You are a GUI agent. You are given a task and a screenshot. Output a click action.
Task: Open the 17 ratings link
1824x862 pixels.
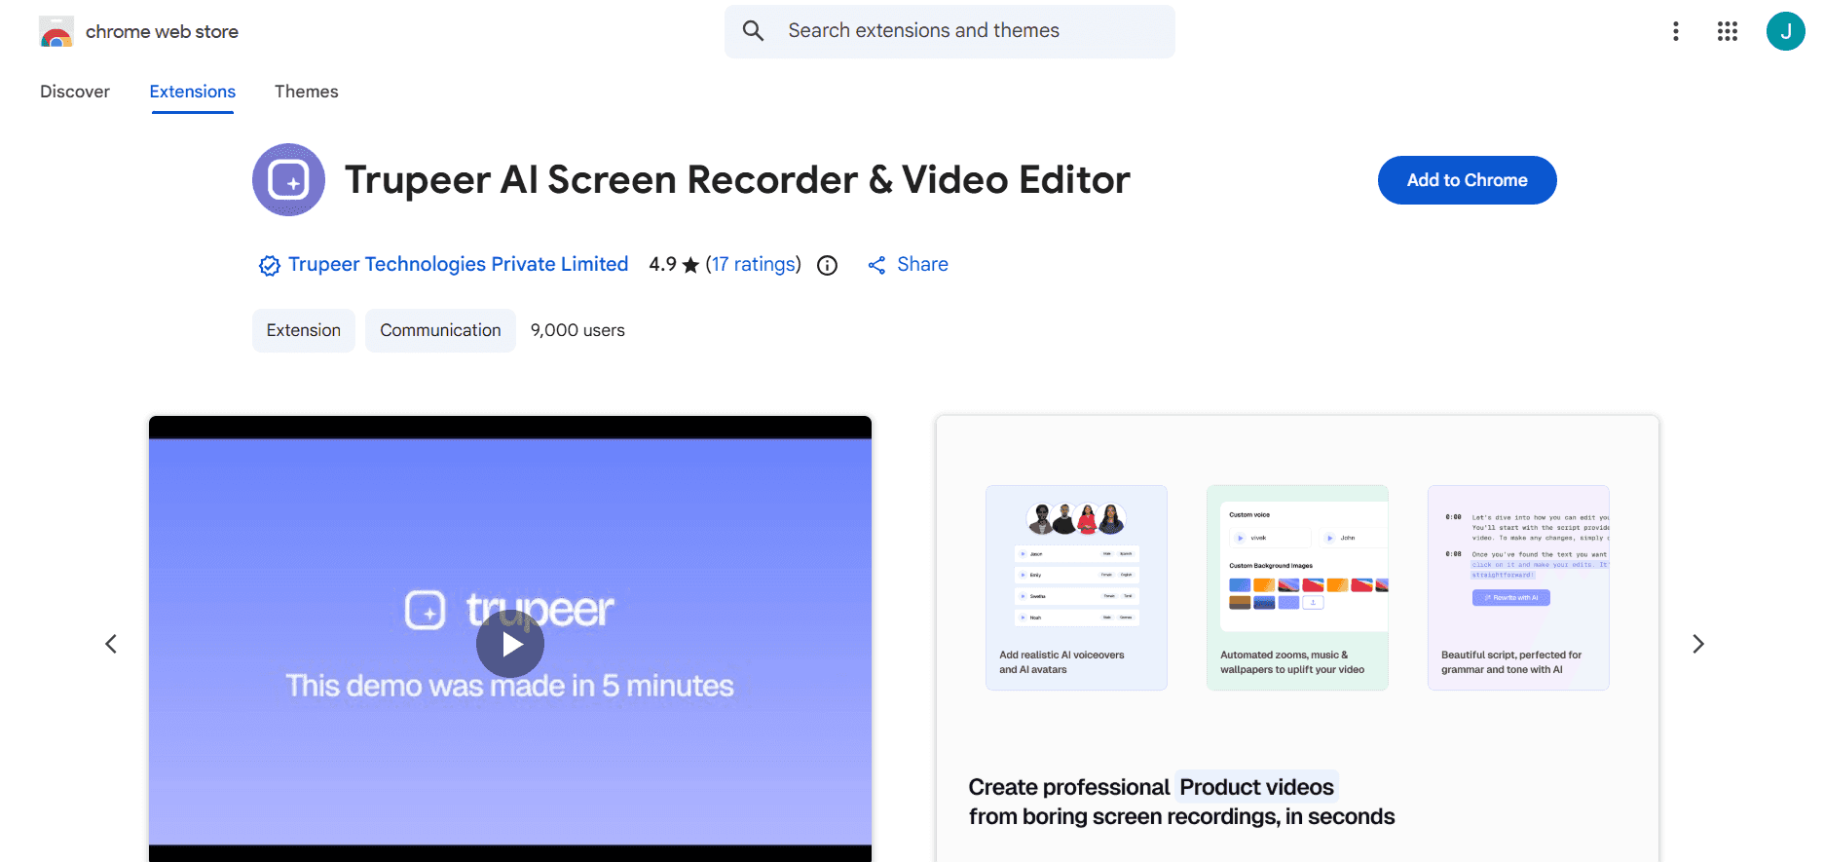click(x=754, y=265)
